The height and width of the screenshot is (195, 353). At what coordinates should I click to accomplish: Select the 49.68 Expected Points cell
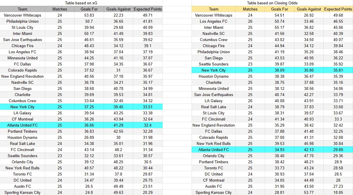pyautogui.click(x=338, y=15)
